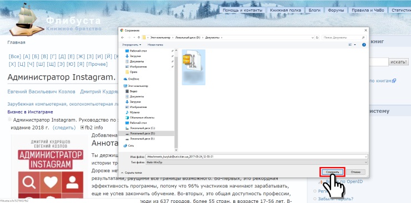This screenshot has height=203, width=411.
Task: Open the [Прочее] alphabet link
Action: pos(97,64)
